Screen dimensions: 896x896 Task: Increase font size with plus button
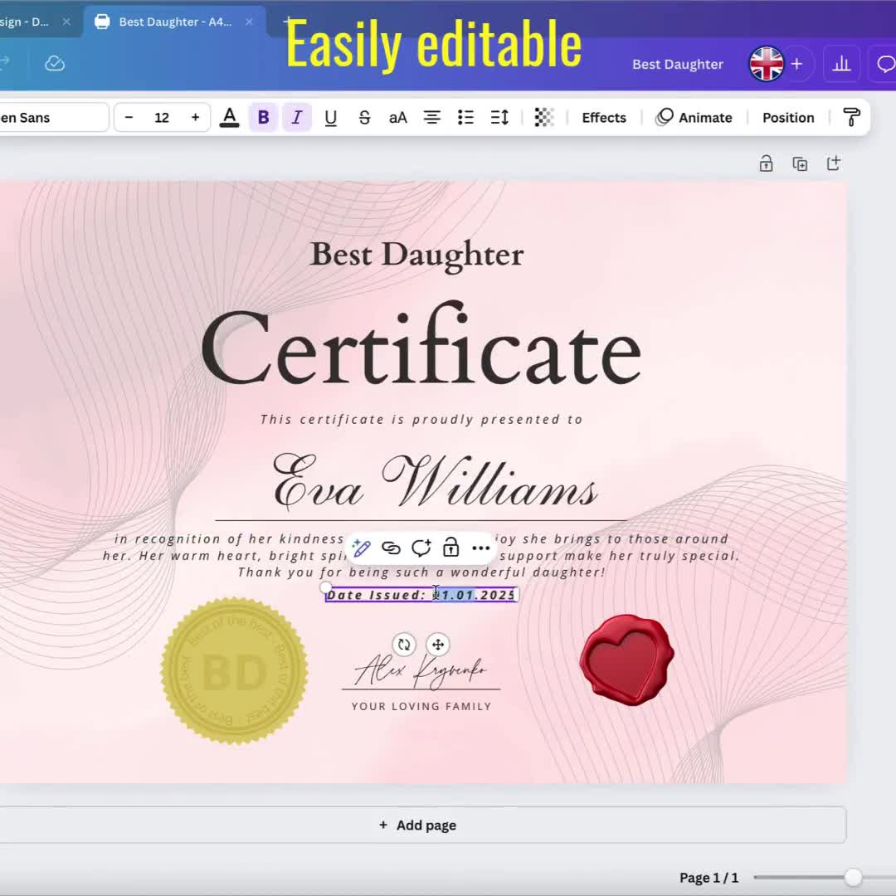[195, 118]
